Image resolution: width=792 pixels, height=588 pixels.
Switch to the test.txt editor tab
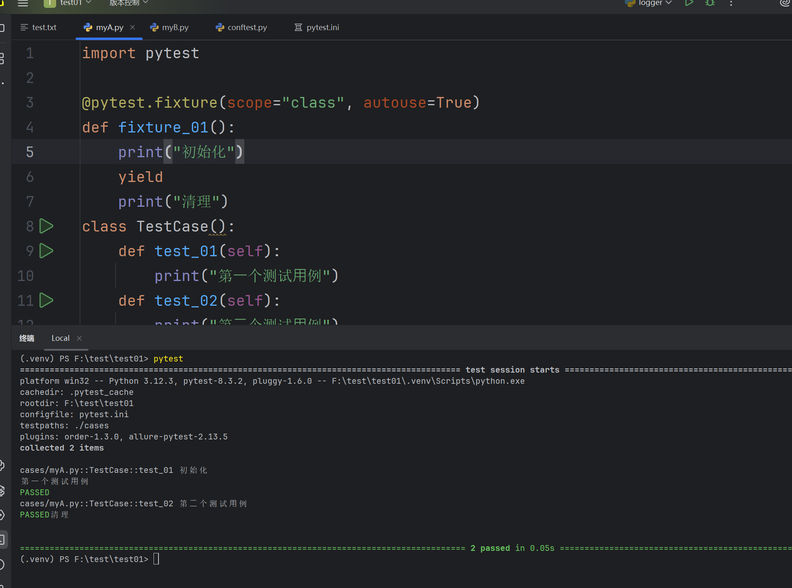pyautogui.click(x=38, y=27)
